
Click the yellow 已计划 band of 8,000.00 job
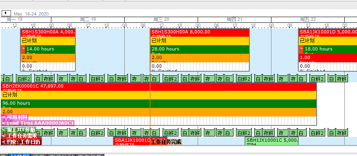coord(200,41)
